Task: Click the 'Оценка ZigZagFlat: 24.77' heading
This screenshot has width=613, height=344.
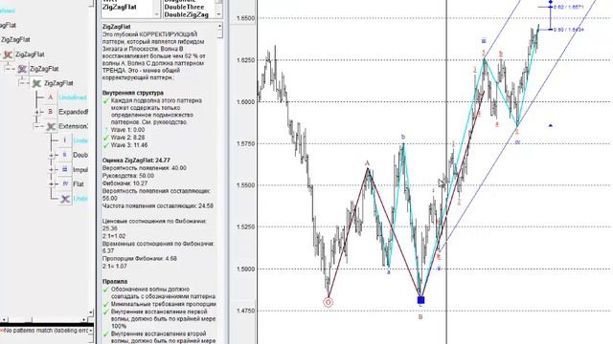Action: click(136, 161)
